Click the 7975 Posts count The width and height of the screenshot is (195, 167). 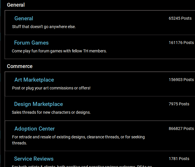[x=179, y=104]
